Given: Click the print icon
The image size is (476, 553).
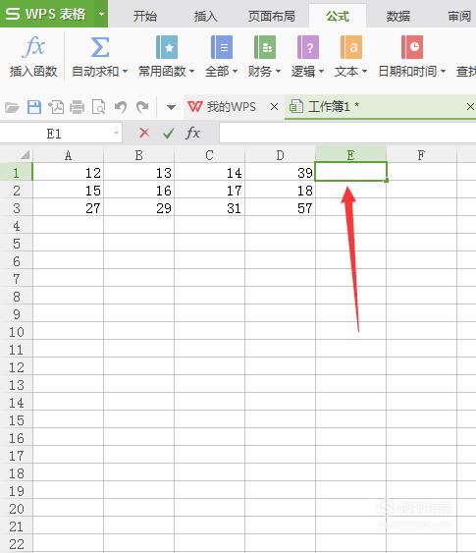Looking at the screenshot, I should pos(78,107).
